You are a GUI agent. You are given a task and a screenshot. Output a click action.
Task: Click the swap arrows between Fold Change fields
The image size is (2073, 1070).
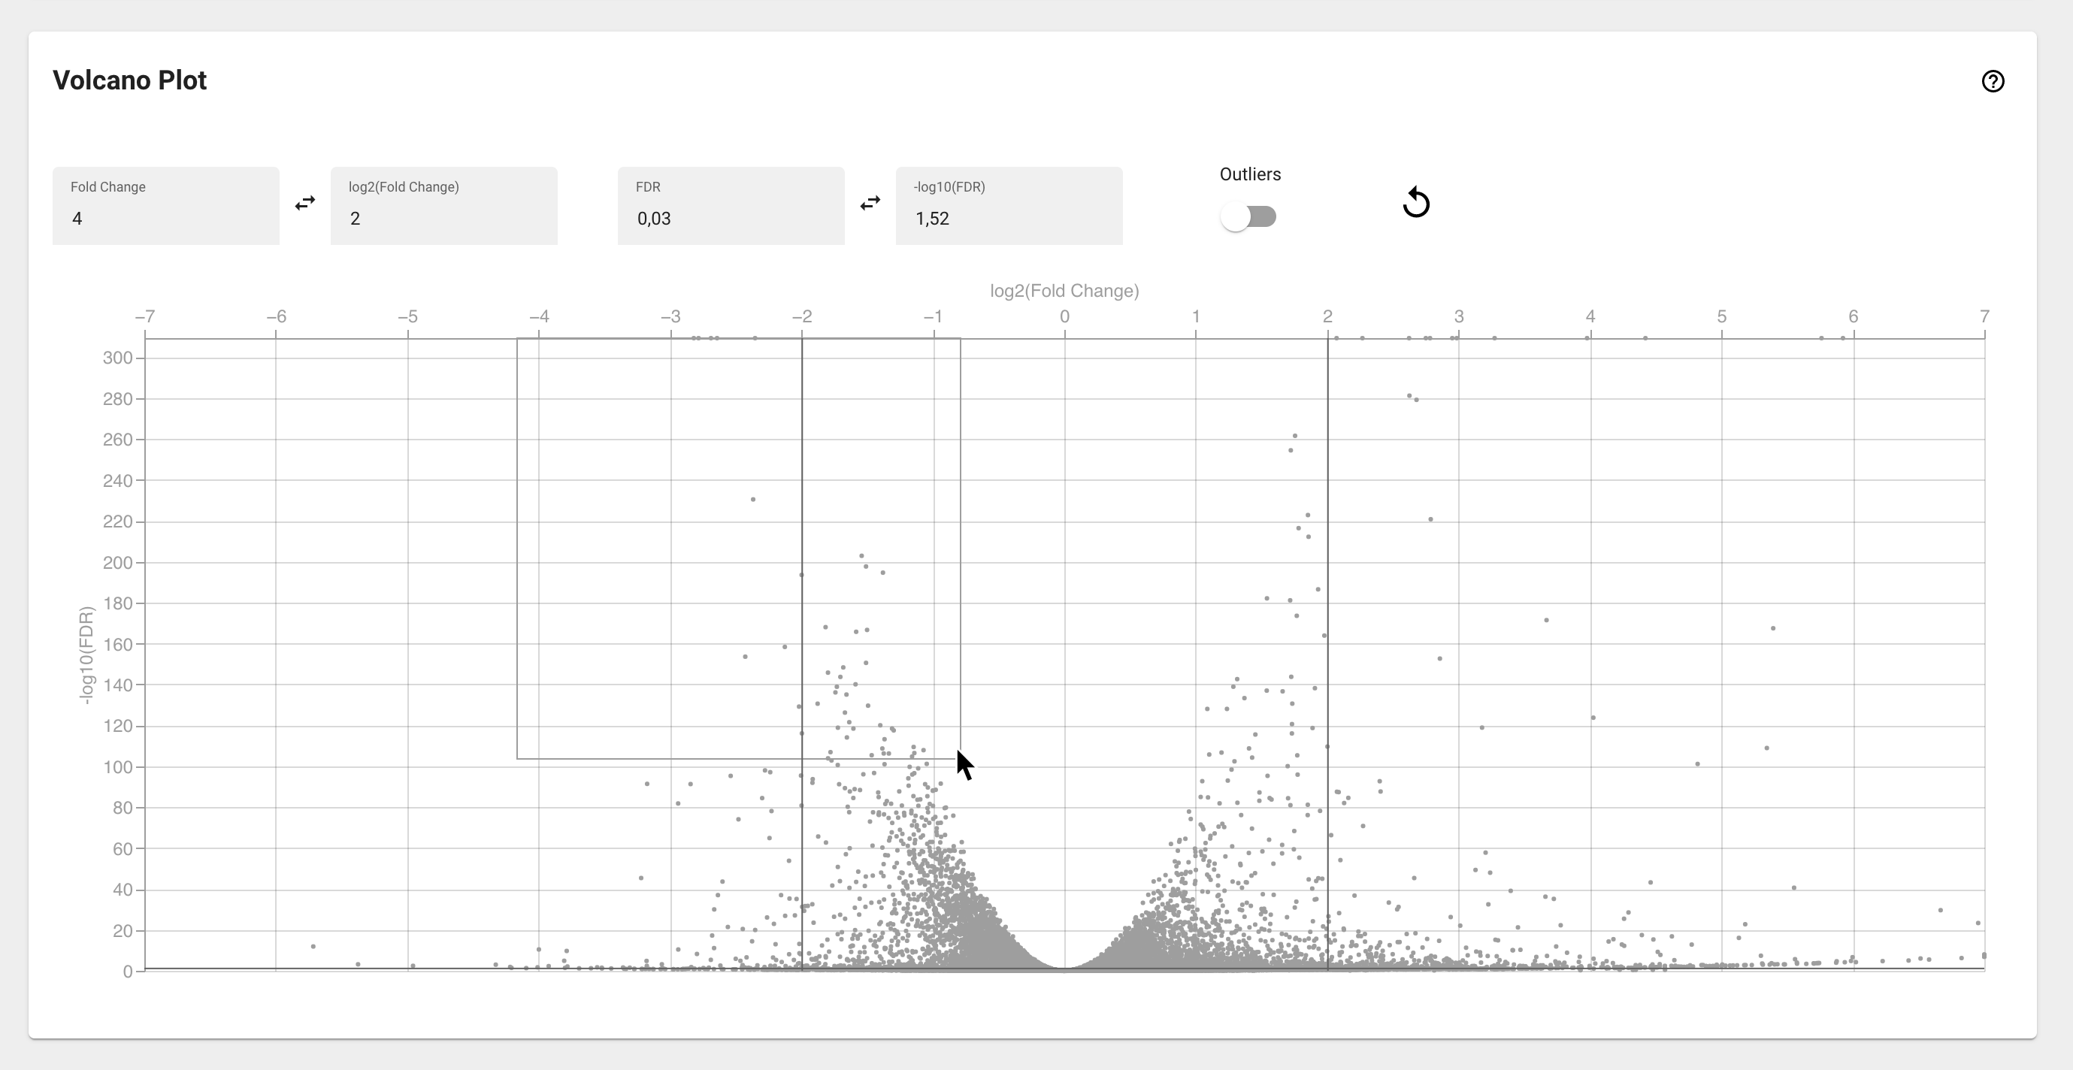[x=304, y=204]
